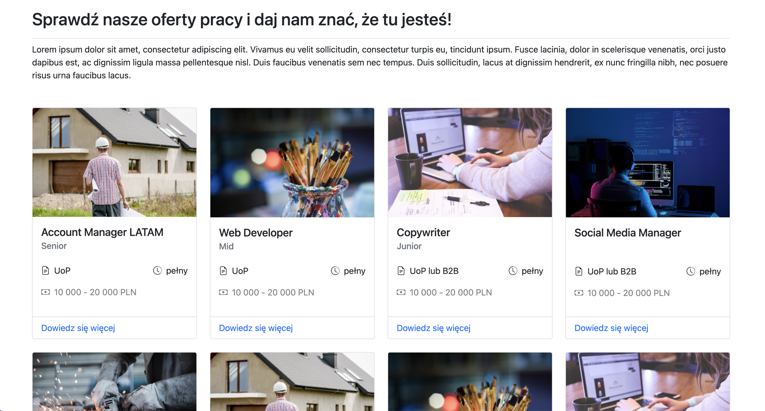This screenshot has width=765, height=411.
Task: Click 'pełny' on Account Manager LATAM card
Action: (x=177, y=271)
